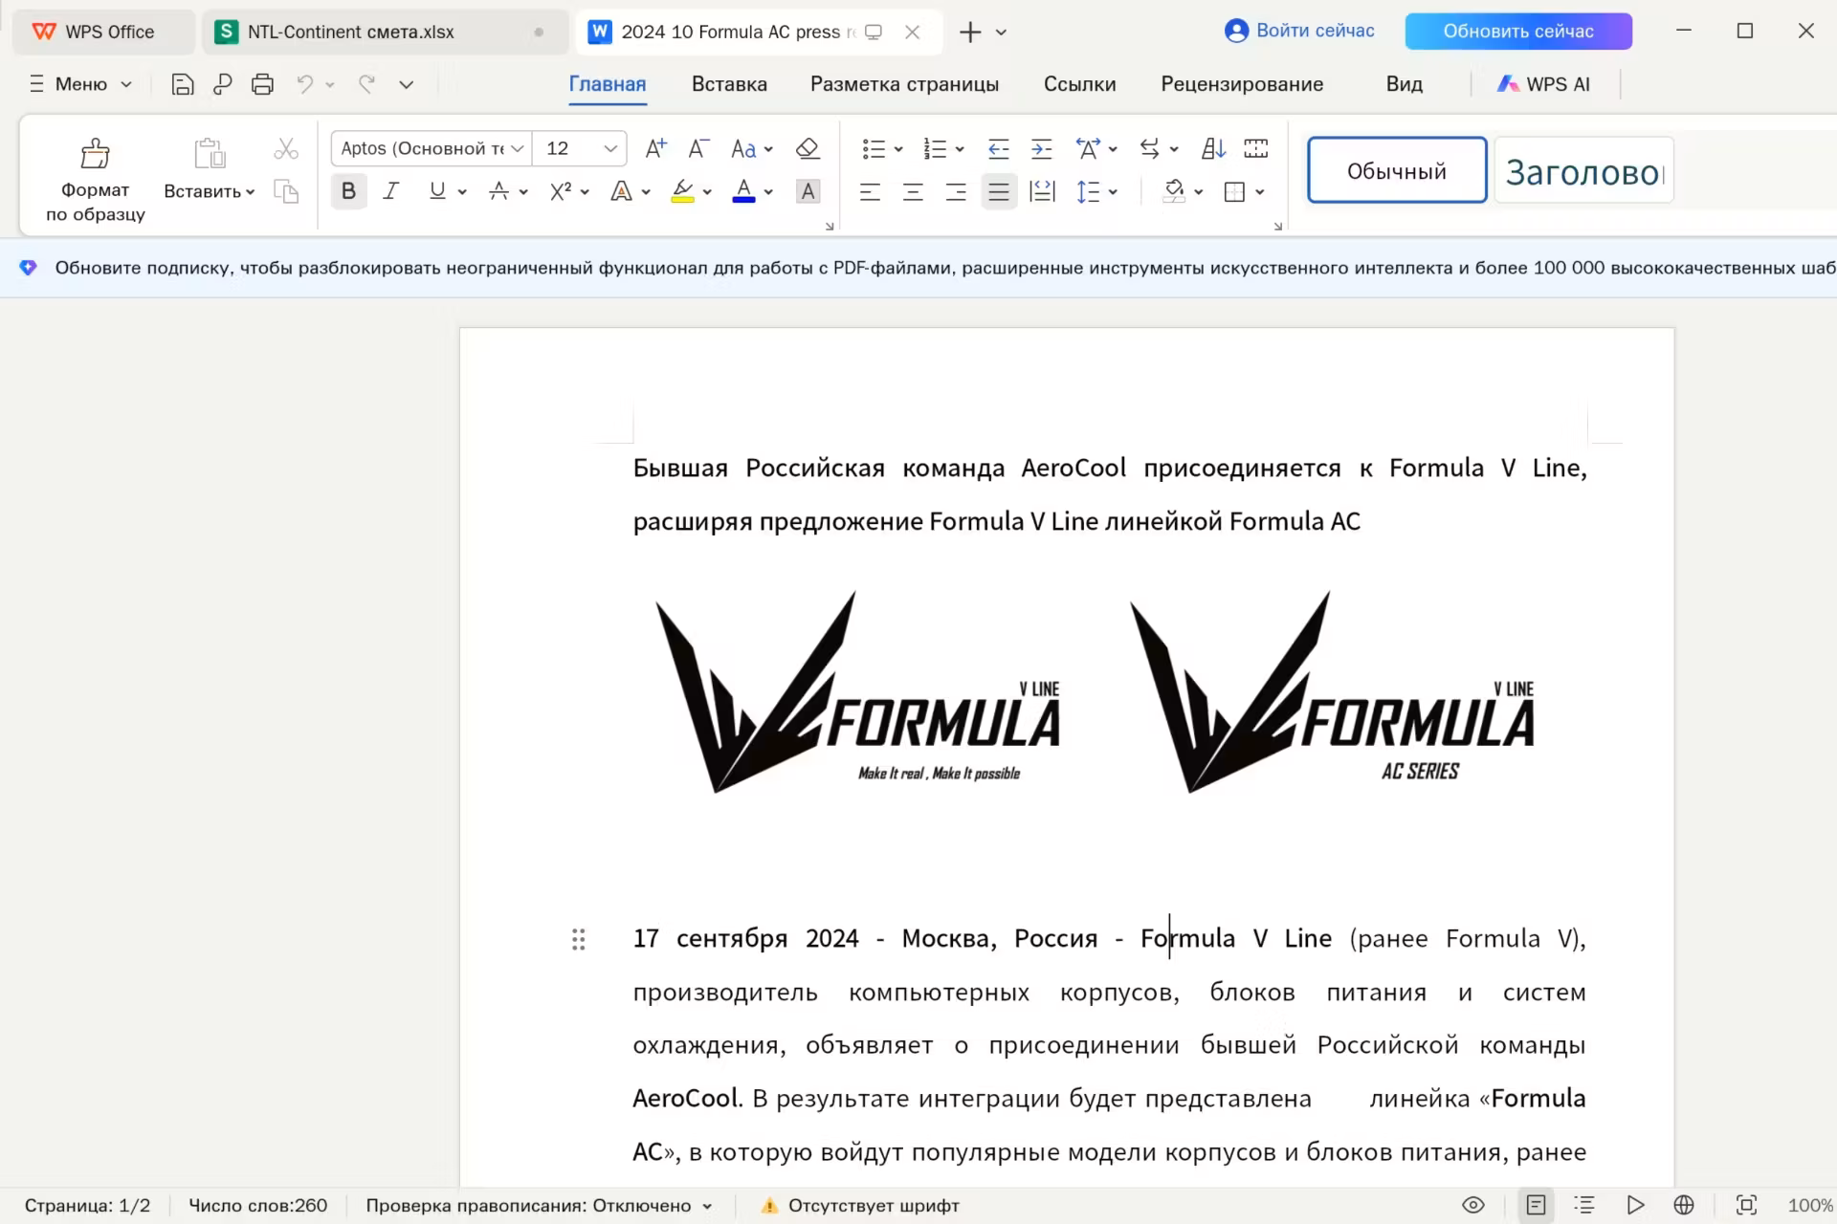Open spell check status dropdown

click(x=707, y=1206)
